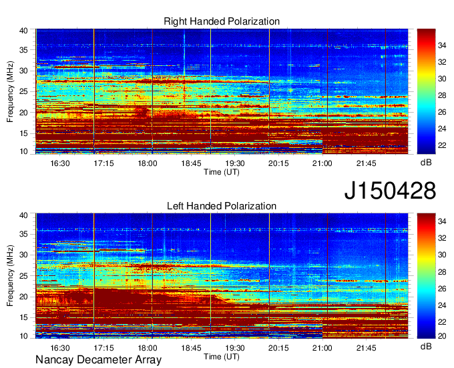Click the 21:00 time tick of Left Handed plot
Viewport: 454px width, 368px height.
tap(322, 348)
